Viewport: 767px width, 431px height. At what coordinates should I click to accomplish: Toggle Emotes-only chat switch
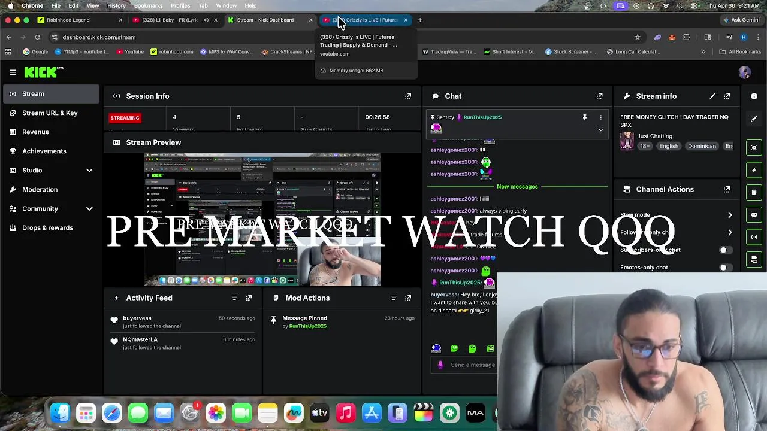tap(725, 268)
